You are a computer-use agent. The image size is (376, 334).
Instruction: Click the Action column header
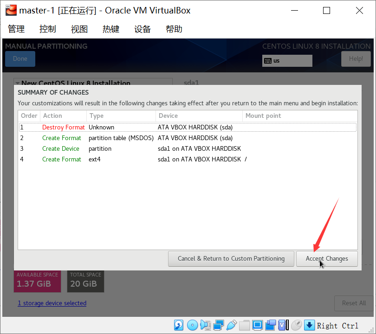click(x=63, y=116)
